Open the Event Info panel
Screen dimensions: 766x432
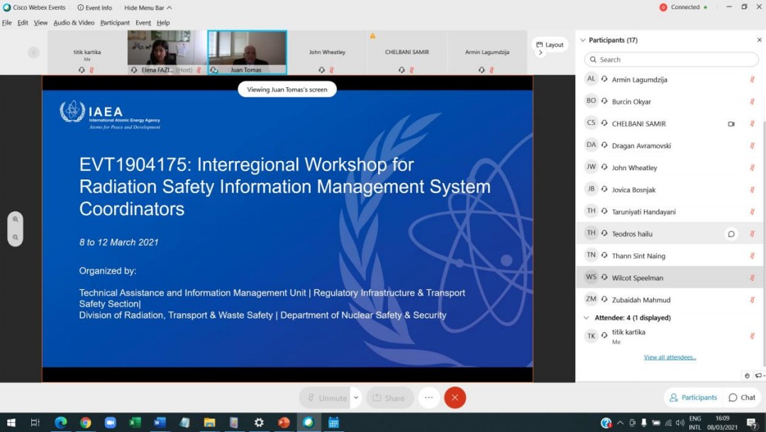[95, 8]
